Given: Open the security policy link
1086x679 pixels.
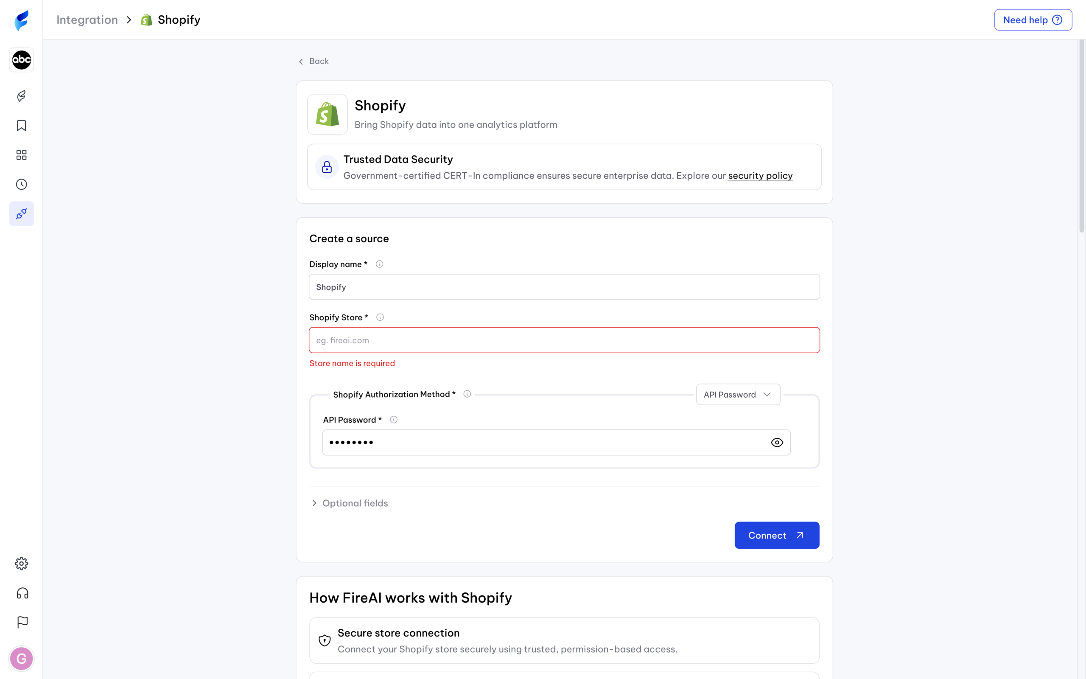Looking at the screenshot, I should (760, 176).
